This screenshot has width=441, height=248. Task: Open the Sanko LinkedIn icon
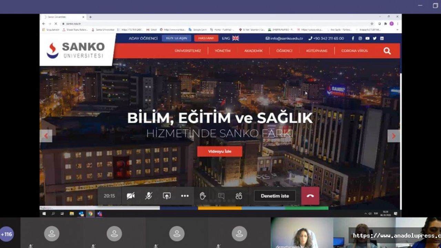click(x=382, y=38)
